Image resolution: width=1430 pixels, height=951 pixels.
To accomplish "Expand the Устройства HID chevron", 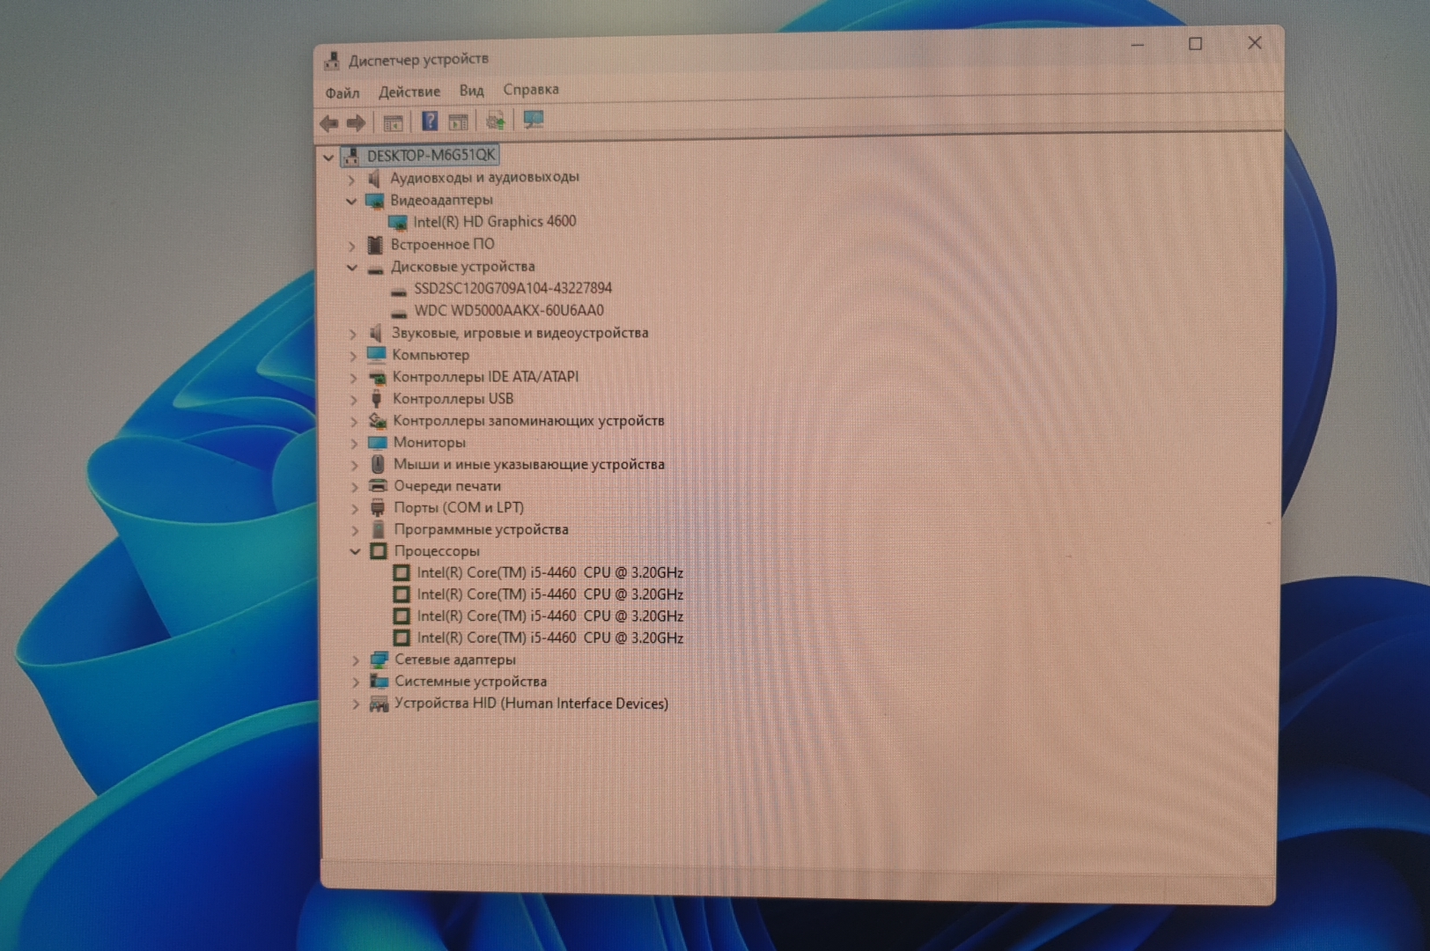I will coord(356,704).
